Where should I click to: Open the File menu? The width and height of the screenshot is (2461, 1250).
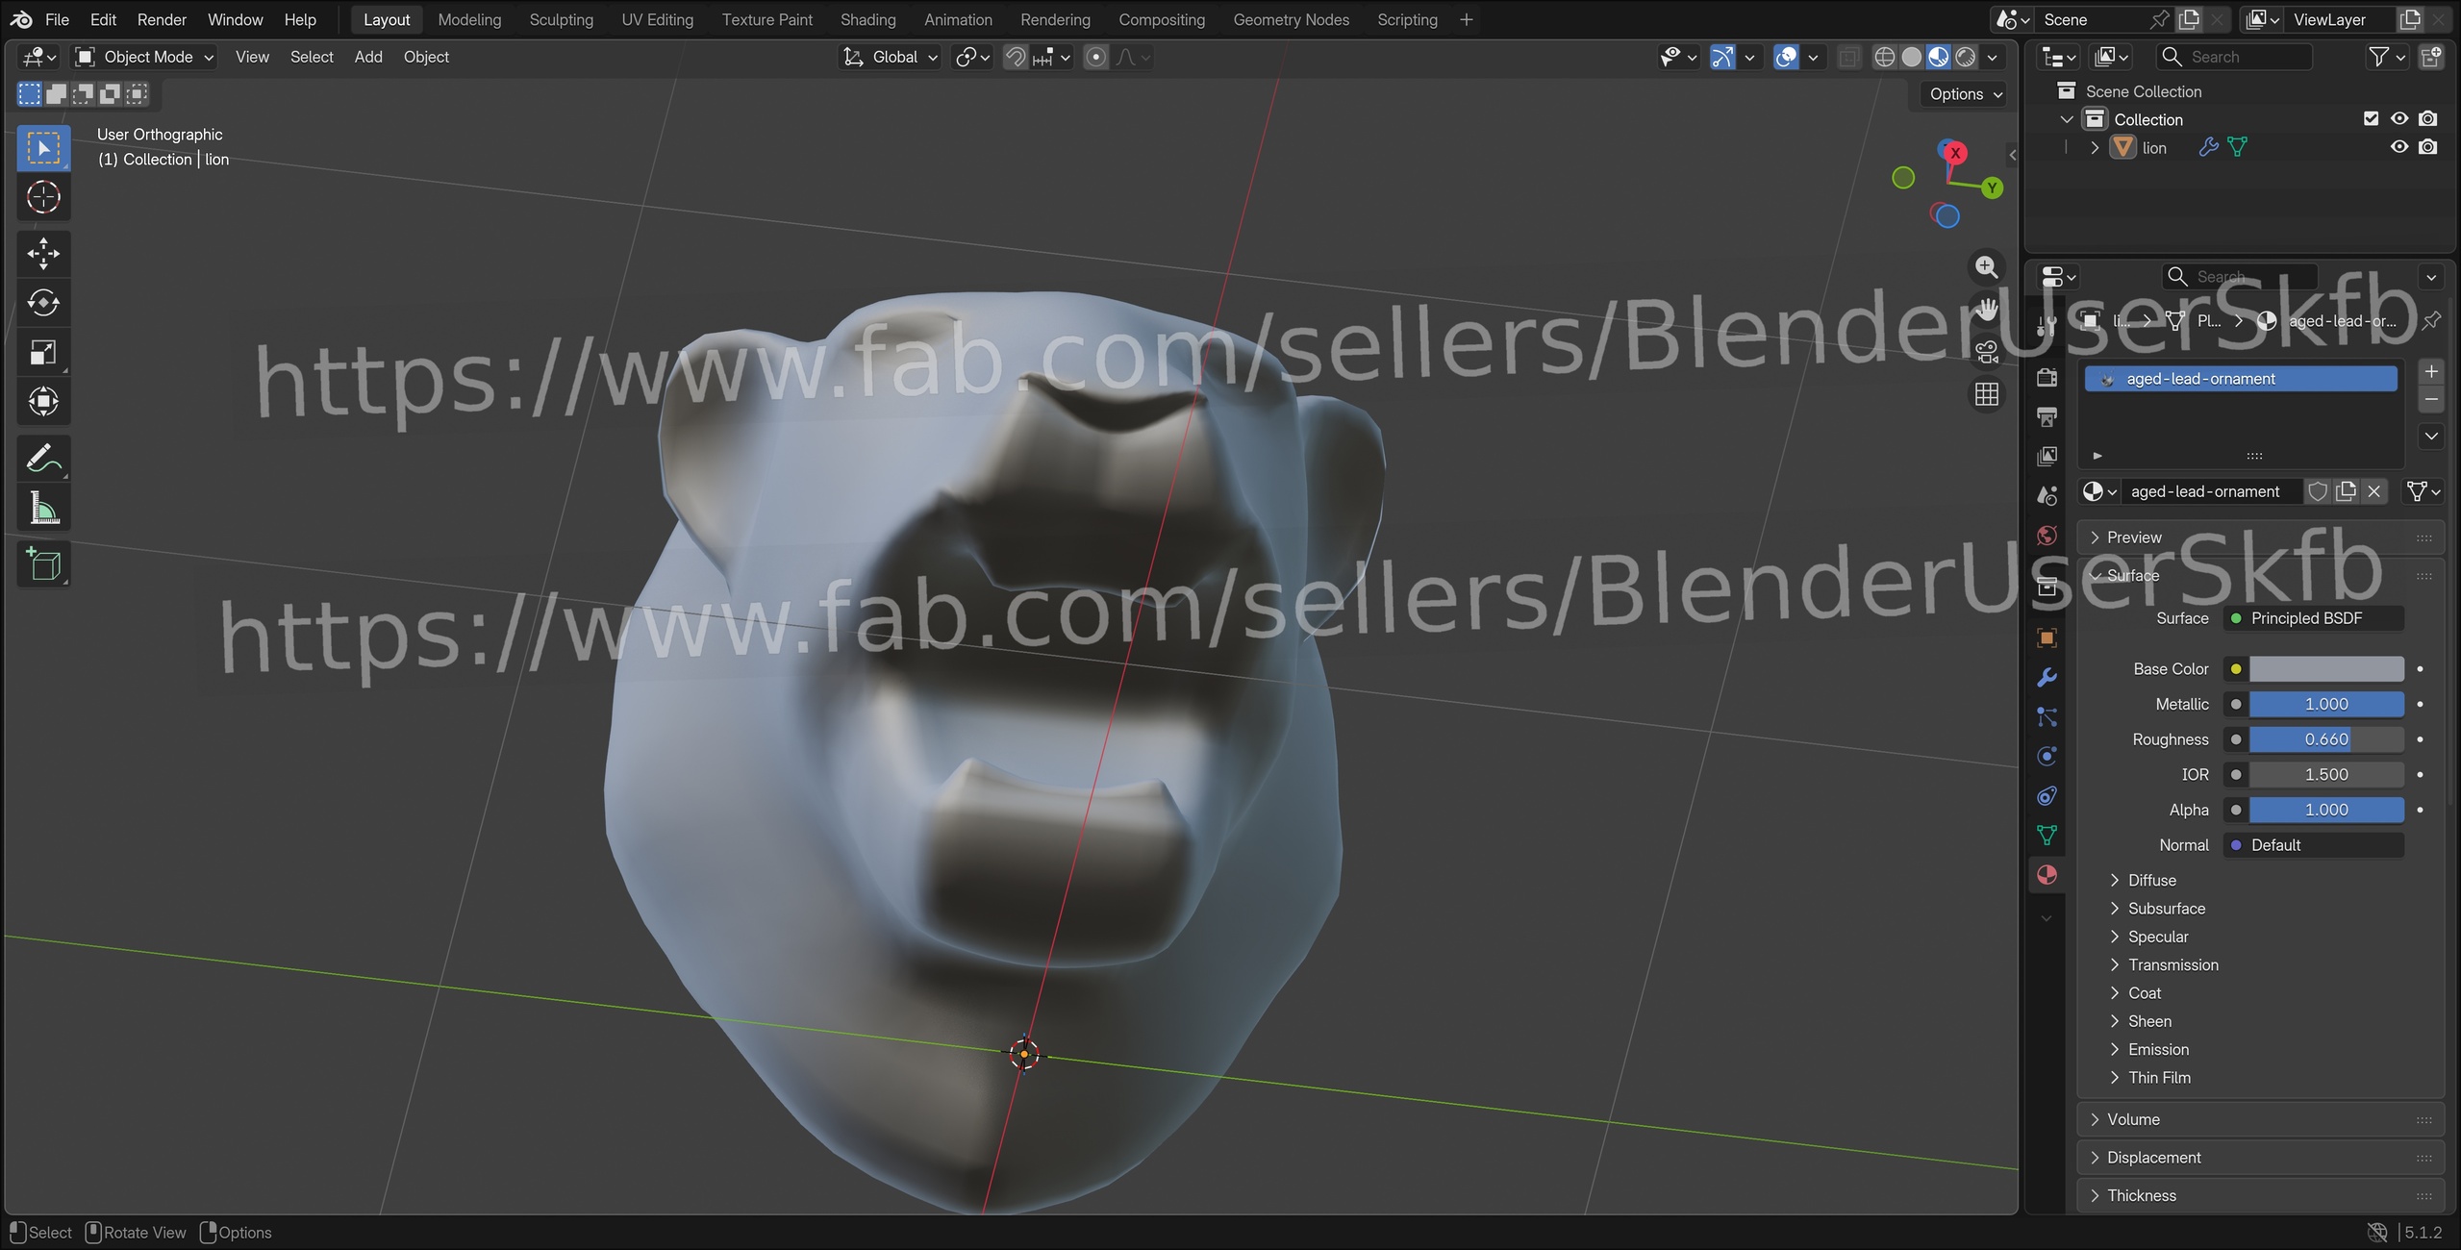pos(57,19)
